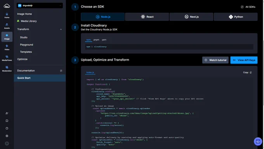Click the cloud_name line in code
264x149 pixels.
pyautogui.click(x=111, y=94)
